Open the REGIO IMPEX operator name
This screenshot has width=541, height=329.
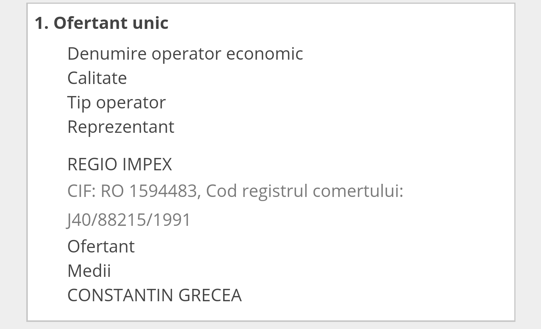point(119,164)
